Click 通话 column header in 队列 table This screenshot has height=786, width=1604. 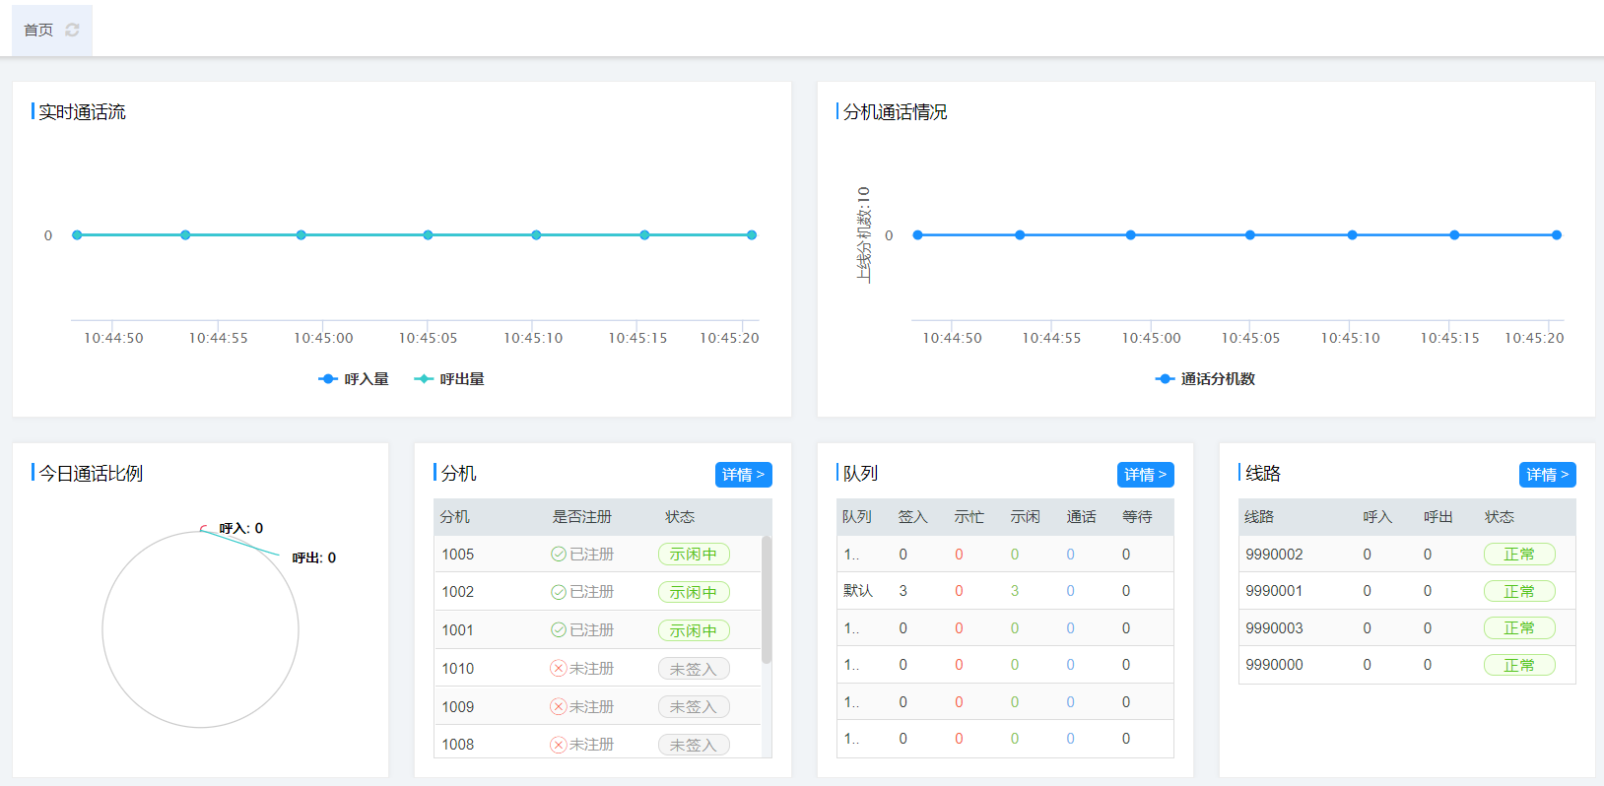[1082, 517]
